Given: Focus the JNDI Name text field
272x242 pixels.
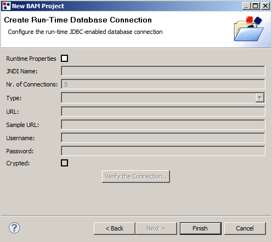Looking at the screenshot, I should pyautogui.click(x=163, y=71).
